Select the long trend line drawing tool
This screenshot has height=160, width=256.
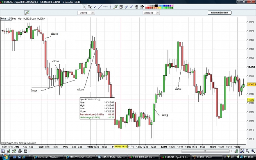(x=100, y=7)
